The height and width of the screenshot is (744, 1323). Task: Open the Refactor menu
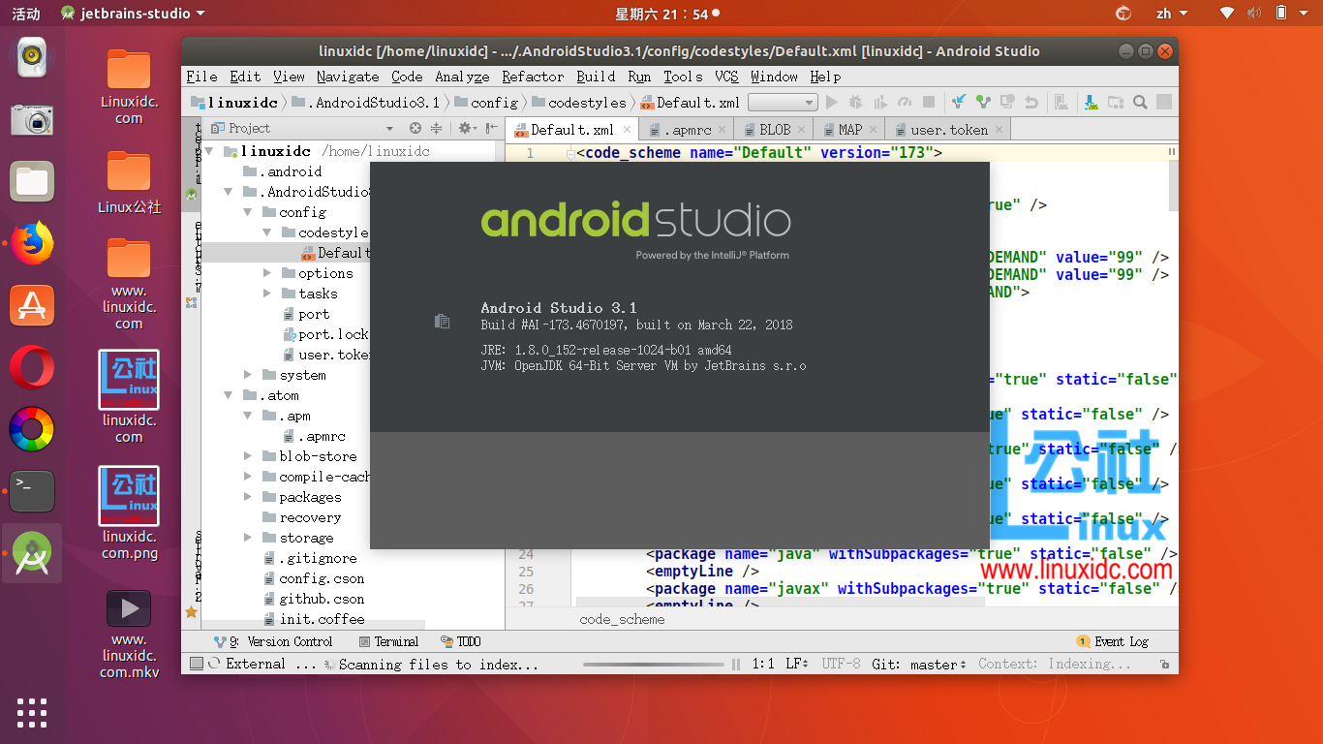(533, 77)
